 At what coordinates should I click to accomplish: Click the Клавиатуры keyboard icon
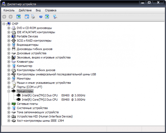point(14,62)
